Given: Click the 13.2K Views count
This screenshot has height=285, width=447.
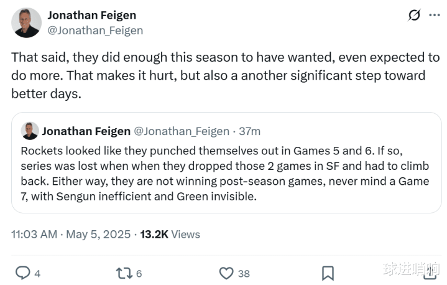Looking at the screenshot, I should [x=170, y=234].
